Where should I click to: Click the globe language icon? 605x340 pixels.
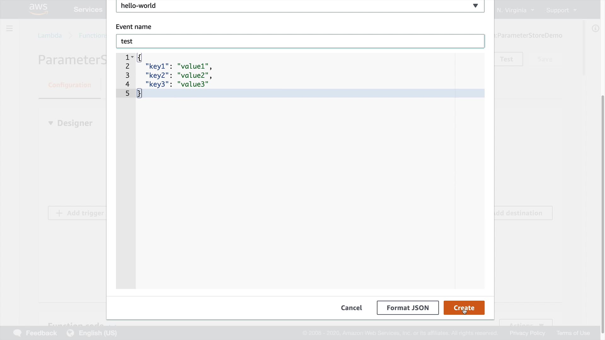70,333
